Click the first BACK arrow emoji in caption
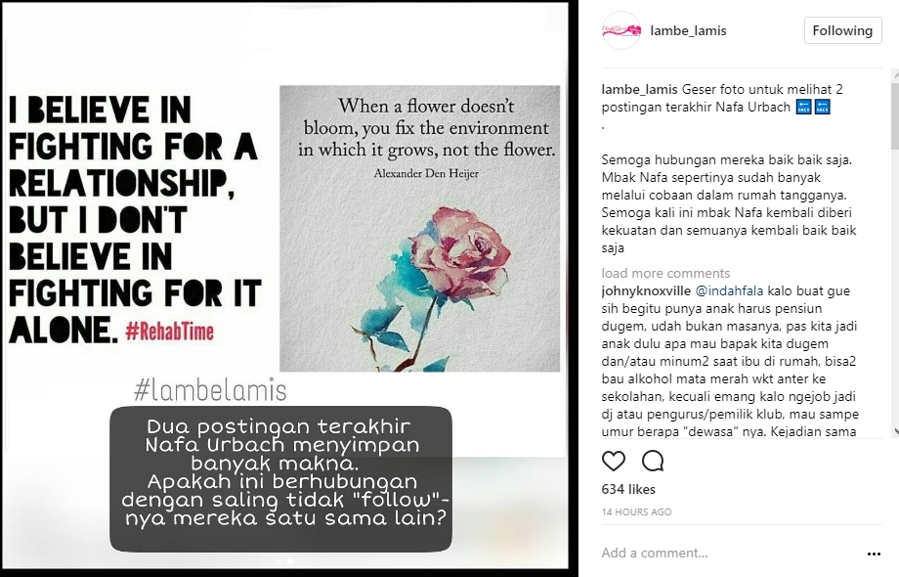899x577 pixels. click(x=804, y=108)
